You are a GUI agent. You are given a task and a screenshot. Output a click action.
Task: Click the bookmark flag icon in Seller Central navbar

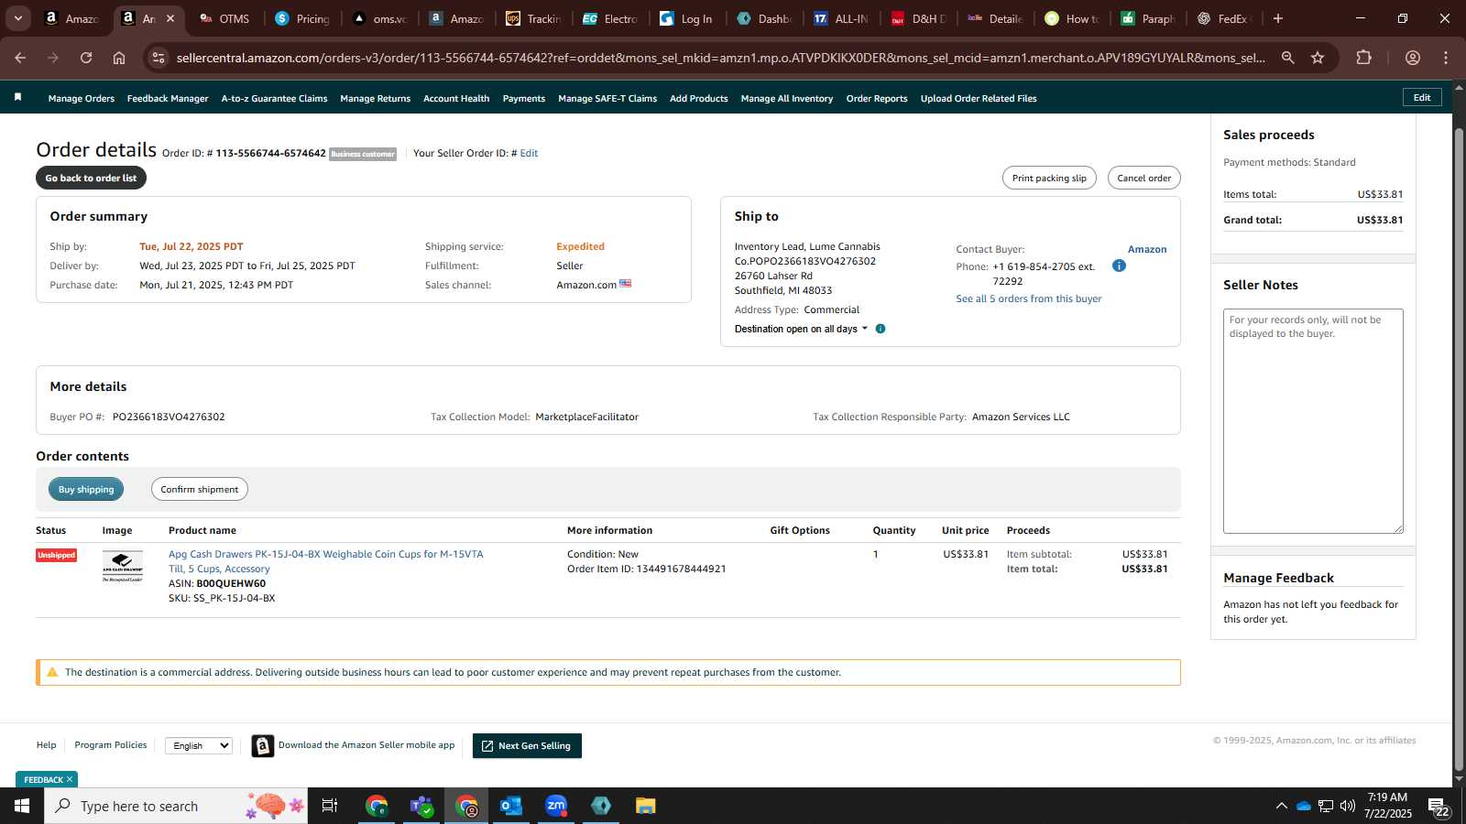click(17, 97)
